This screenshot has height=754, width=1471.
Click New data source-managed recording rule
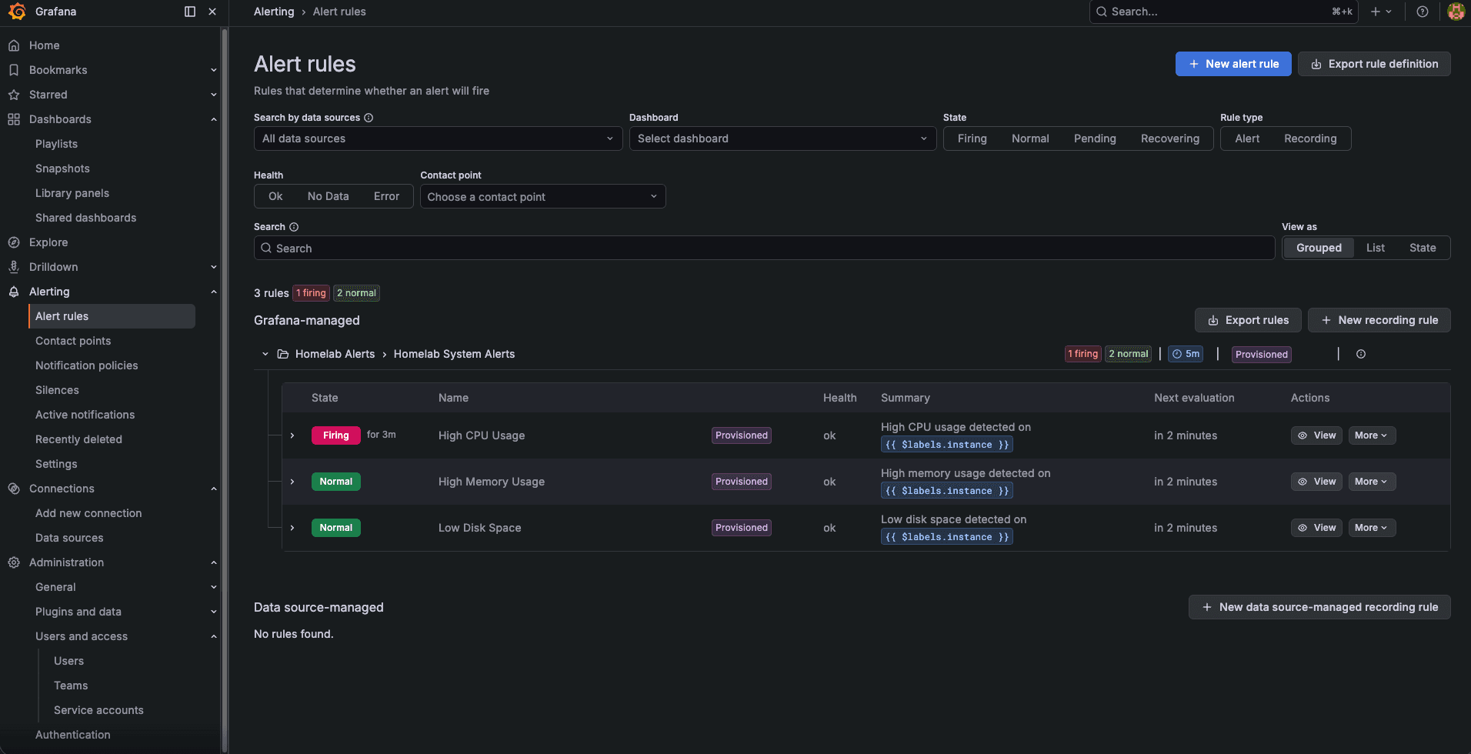[1319, 607]
